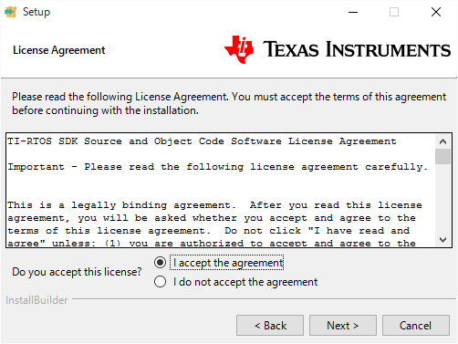The width and height of the screenshot is (458, 344).
Task: Click the Texas Instruments red logo emblem
Action: click(239, 49)
